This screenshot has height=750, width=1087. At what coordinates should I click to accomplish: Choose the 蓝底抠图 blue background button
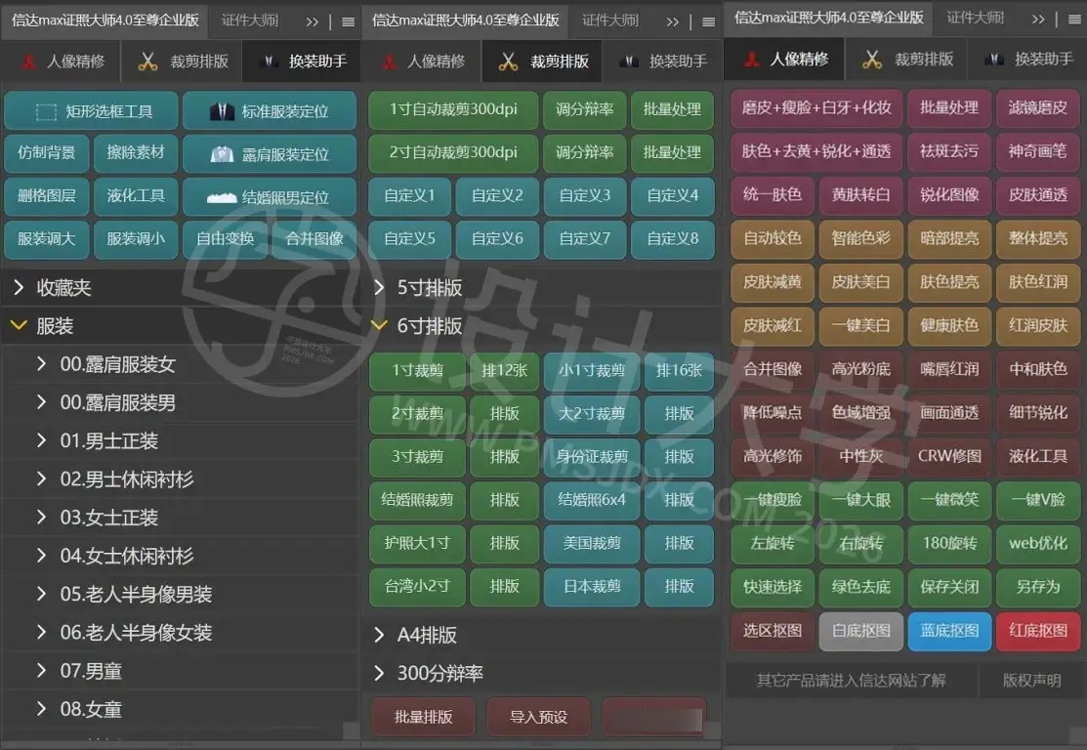(949, 631)
